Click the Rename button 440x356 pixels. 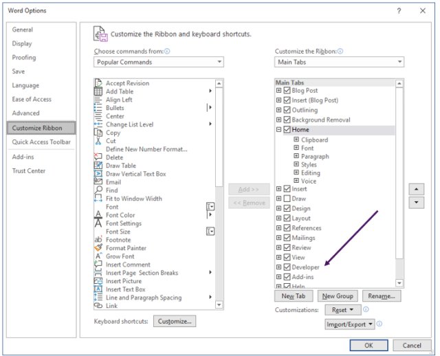[x=382, y=296]
